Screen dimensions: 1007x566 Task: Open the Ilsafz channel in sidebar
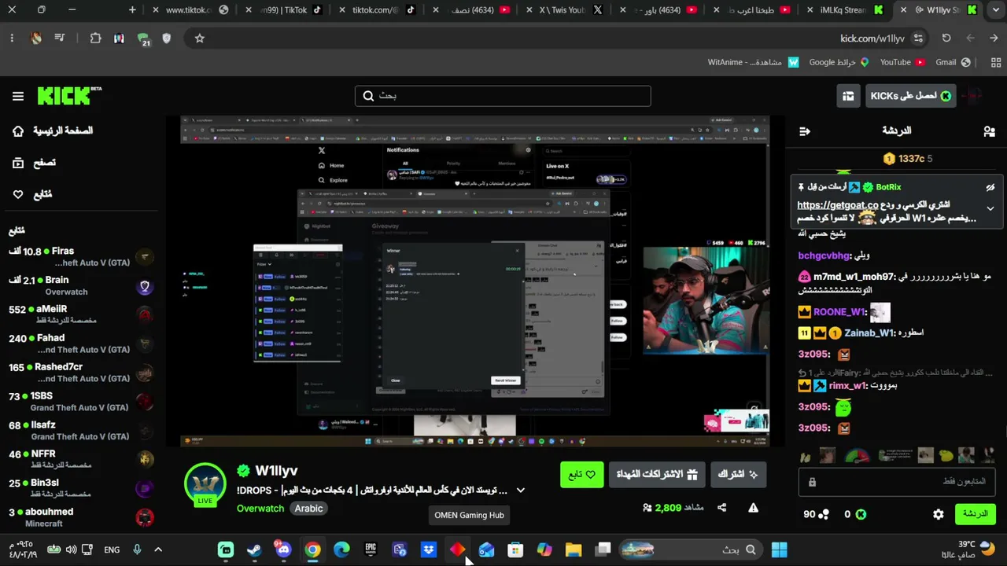click(81, 431)
